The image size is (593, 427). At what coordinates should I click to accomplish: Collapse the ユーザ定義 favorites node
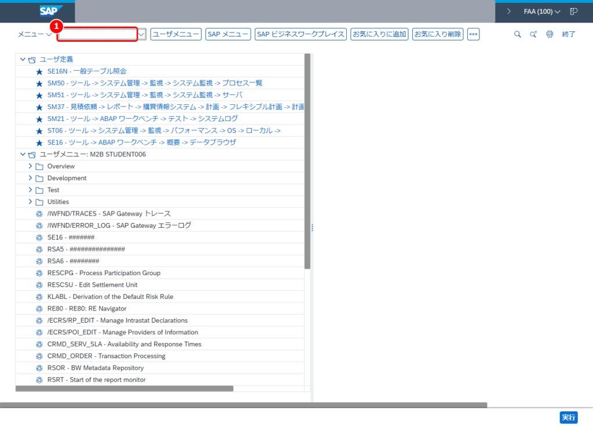tap(23, 59)
